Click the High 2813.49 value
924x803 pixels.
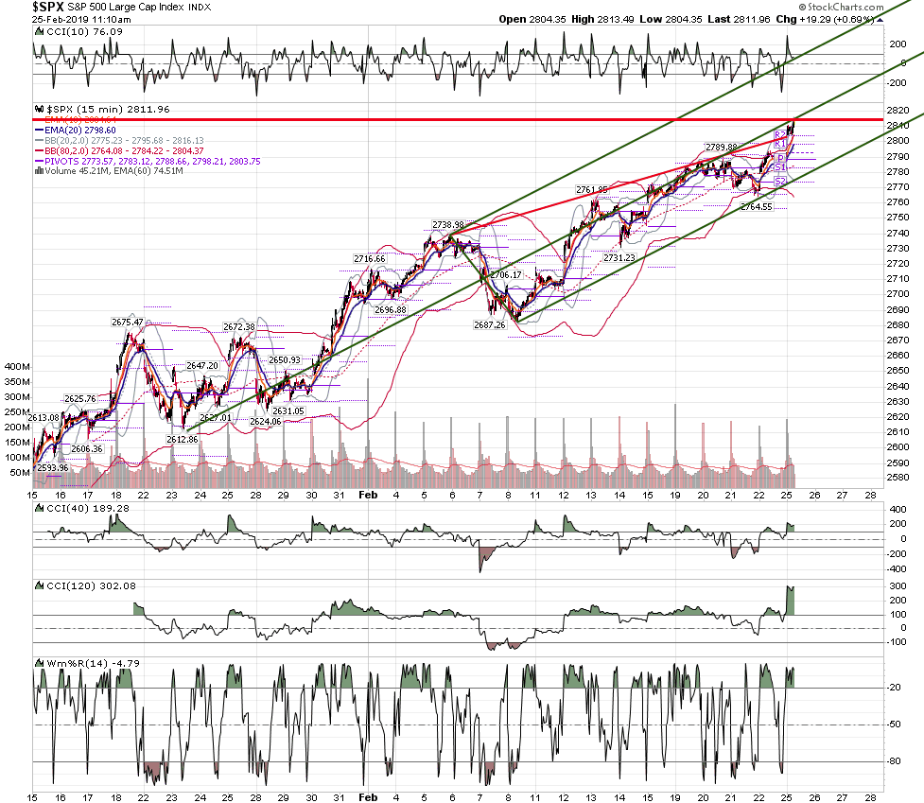(x=602, y=19)
